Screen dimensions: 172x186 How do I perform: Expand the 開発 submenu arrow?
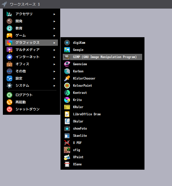(54, 21)
